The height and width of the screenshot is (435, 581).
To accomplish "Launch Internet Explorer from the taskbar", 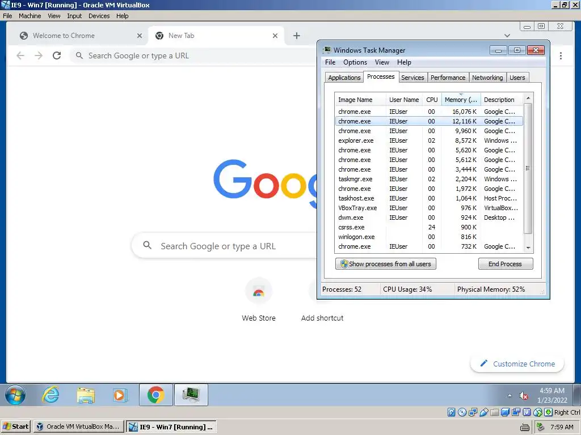I will click(x=50, y=395).
